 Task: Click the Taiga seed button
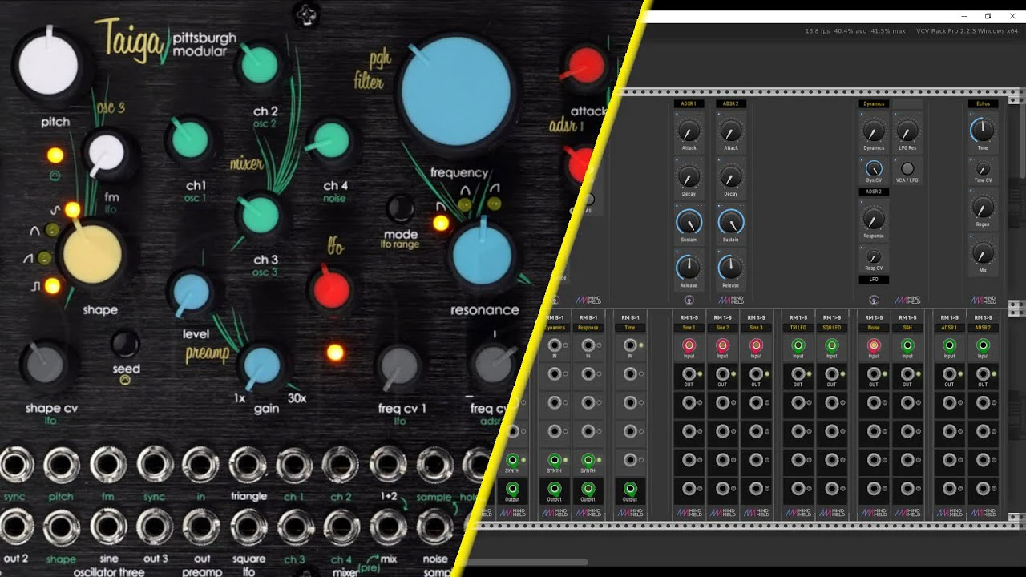[125, 345]
